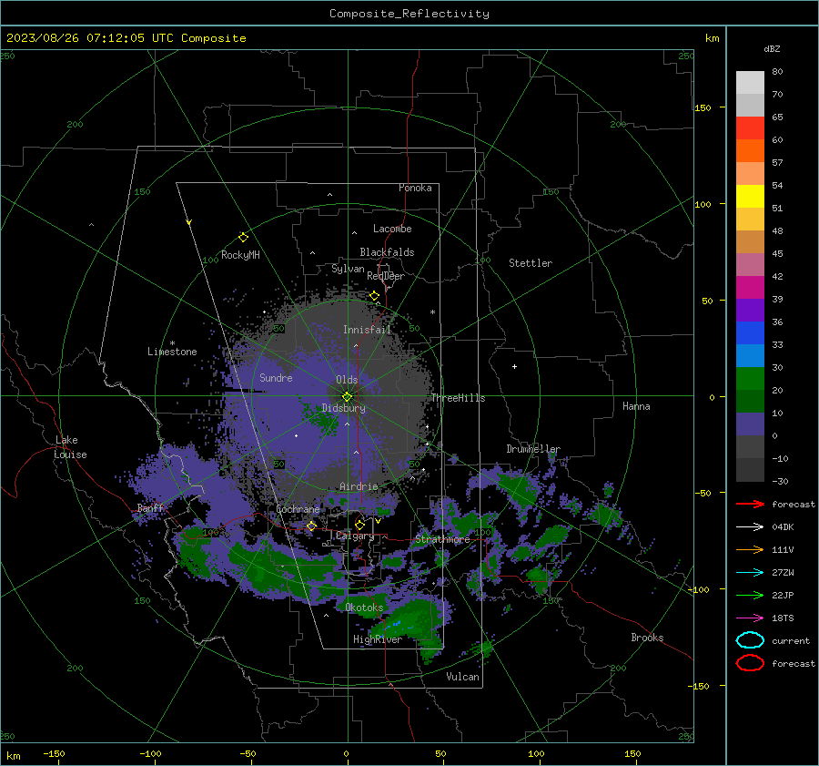Click the yellow diamond marker above Calgary
This screenshot has width=819, height=766.
359,525
